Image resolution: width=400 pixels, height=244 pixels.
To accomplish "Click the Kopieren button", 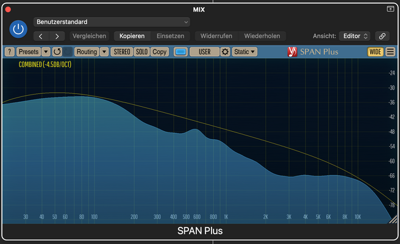I will pyautogui.click(x=132, y=36).
